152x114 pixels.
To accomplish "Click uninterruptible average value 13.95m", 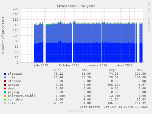I will (x=115, y=96).
